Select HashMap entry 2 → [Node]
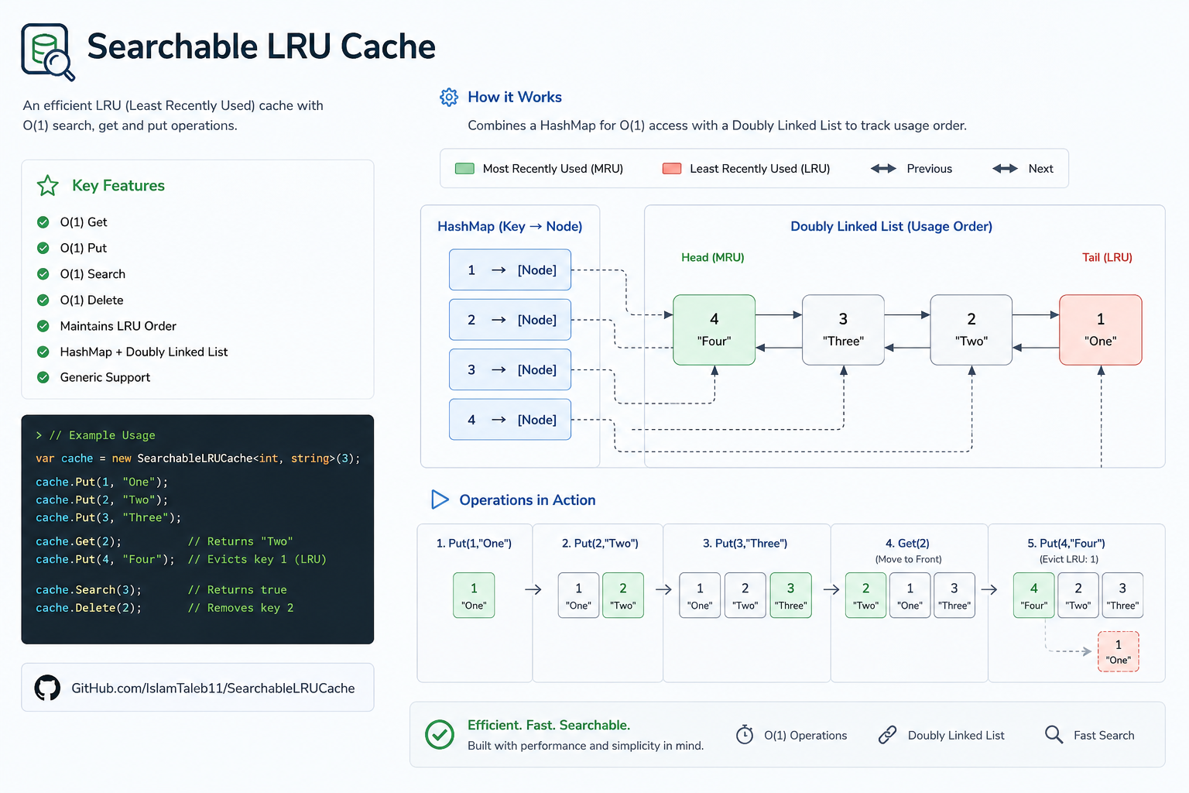 510,320
